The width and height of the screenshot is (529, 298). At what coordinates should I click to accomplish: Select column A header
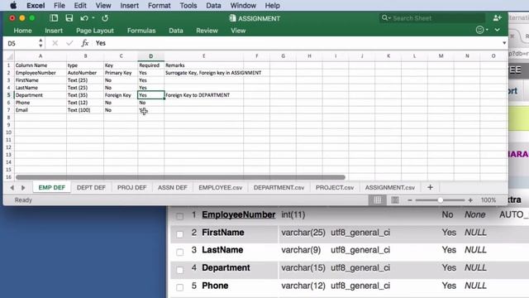41,56
